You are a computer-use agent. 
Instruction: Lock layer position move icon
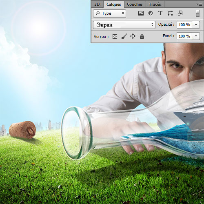(x=133, y=36)
